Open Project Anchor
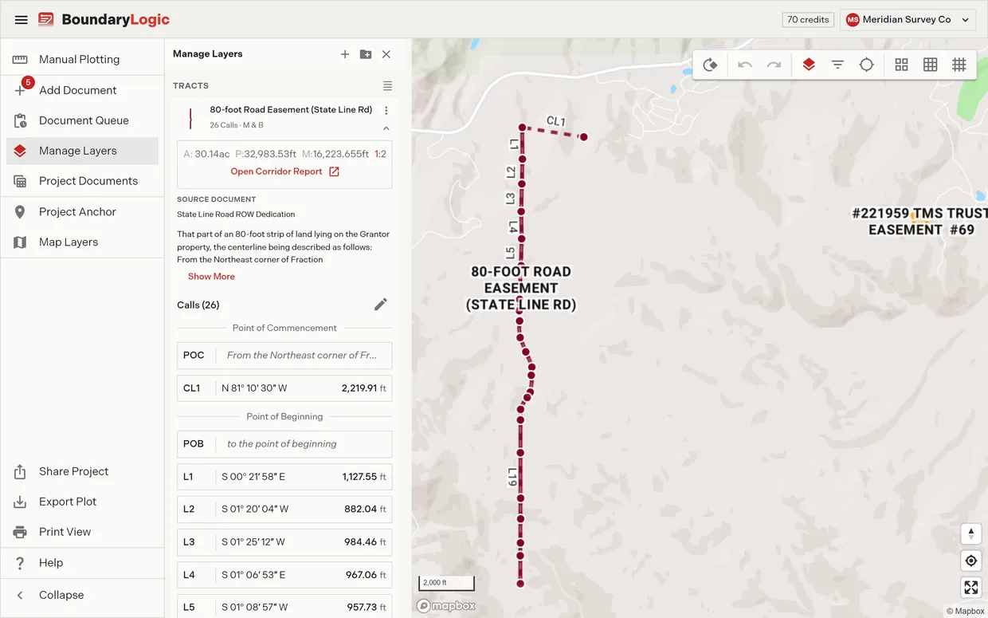Image resolution: width=988 pixels, height=618 pixels. pos(82,211)
